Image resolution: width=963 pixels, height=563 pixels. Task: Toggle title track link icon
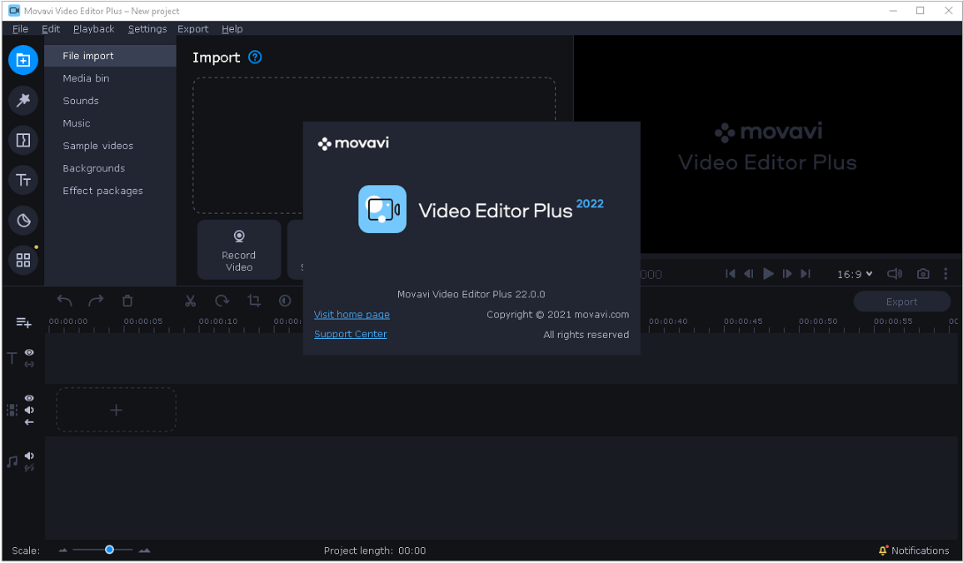(x=29, y=365)
